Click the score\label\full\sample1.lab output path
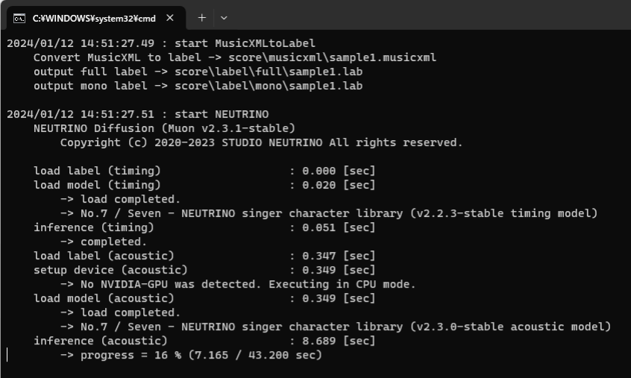The image size is (631, 378). (x=269, y=72)
